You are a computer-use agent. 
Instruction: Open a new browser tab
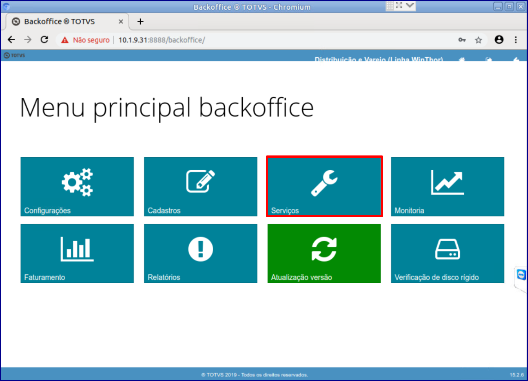coord(140,22)
